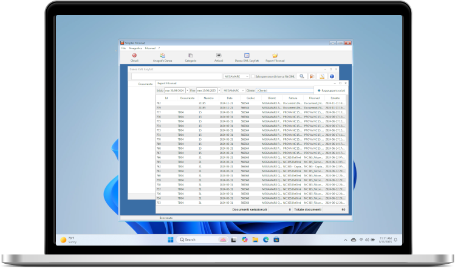Launch Microsoft Edge from the taskbar

pos(266,240)
